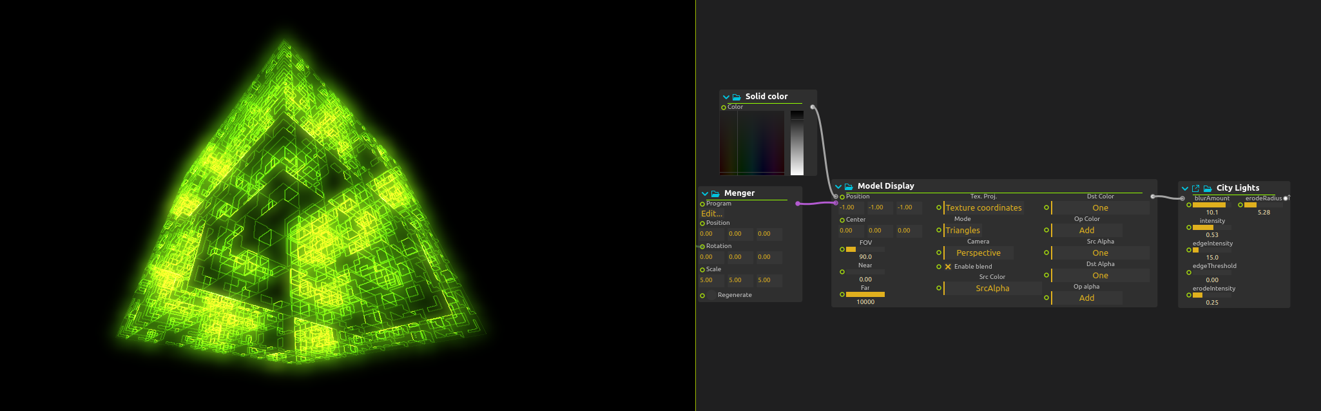Screen dimensions: 1321x411
Task: Open the Mode Triangles dropdown
Action: (x=963, y=231)
